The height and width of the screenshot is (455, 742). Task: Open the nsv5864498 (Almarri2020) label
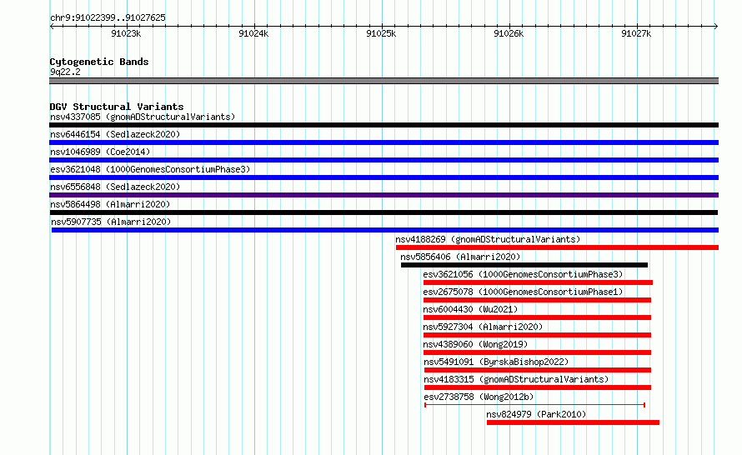[110, 204]
